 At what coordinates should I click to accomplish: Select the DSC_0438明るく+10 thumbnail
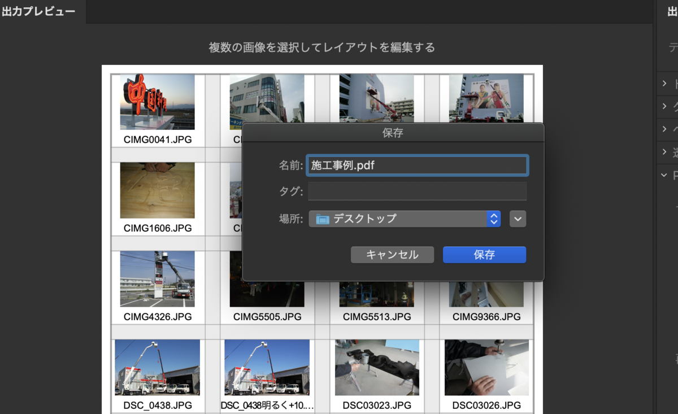coord(267,367)
